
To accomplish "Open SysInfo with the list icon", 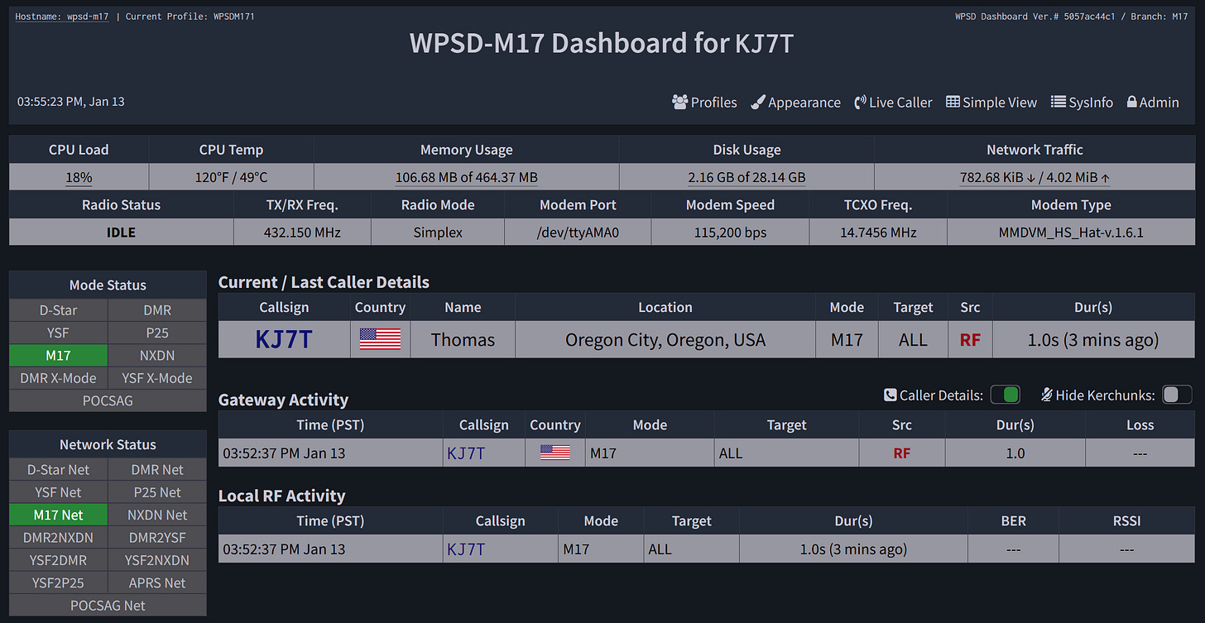I will [x=1057, y=102].
